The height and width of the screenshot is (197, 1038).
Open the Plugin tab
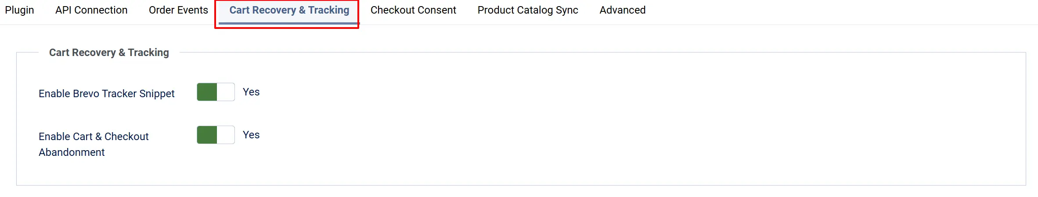pos(19,10)
